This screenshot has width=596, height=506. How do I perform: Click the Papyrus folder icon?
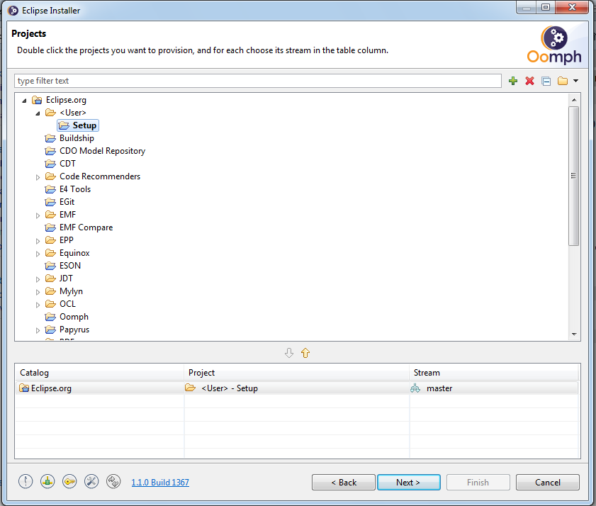(50, 330)
